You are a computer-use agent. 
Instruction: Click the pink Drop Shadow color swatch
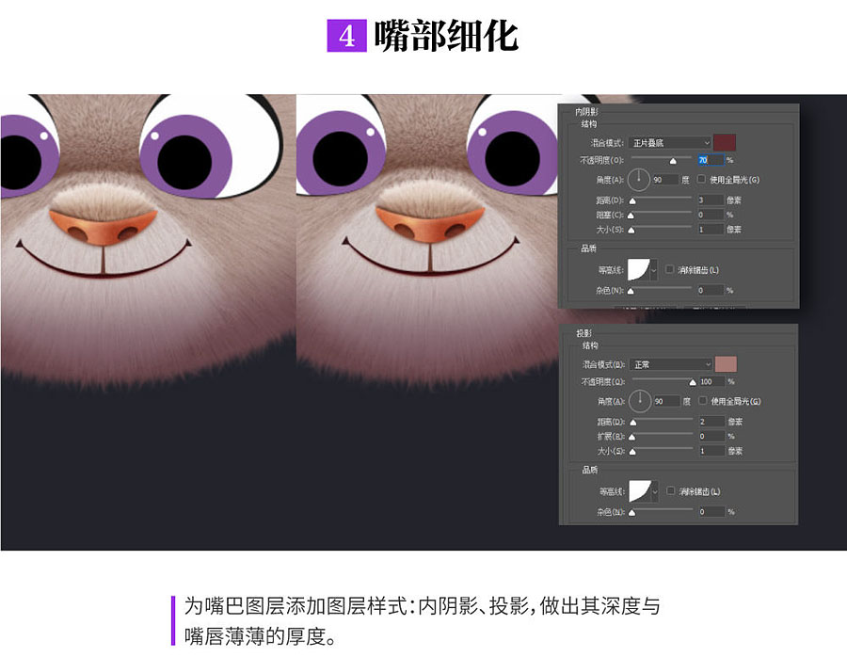pos(726,364)
